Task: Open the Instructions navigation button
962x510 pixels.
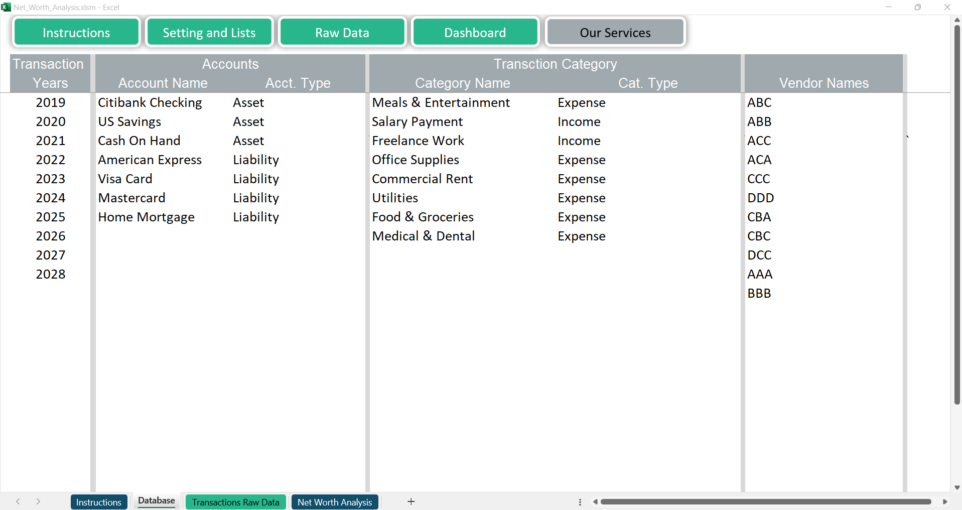Action: point(76,33)
